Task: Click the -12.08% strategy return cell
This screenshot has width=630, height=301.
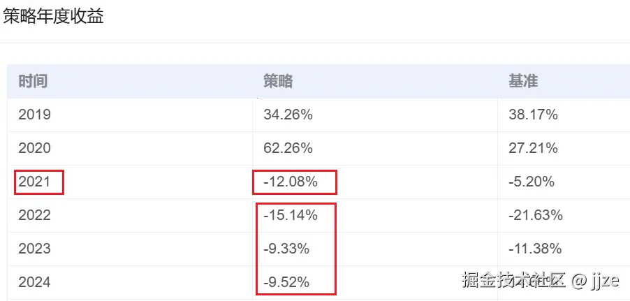Action: [x=291, y=182]
